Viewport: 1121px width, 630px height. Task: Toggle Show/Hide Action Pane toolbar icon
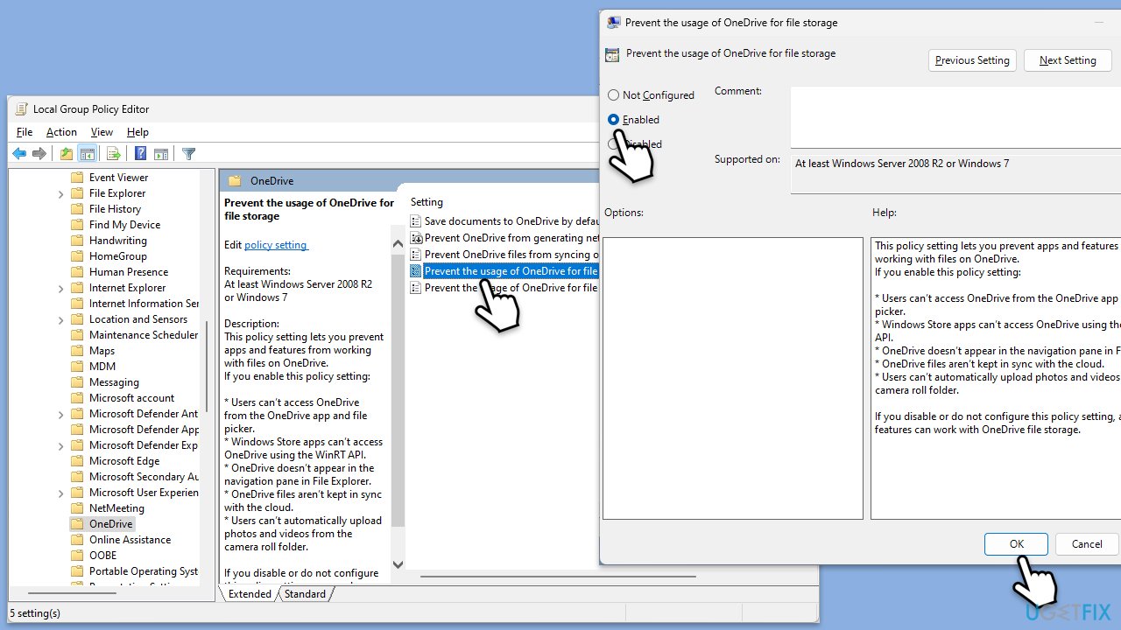pyautogui.click(x=161, y=154)
